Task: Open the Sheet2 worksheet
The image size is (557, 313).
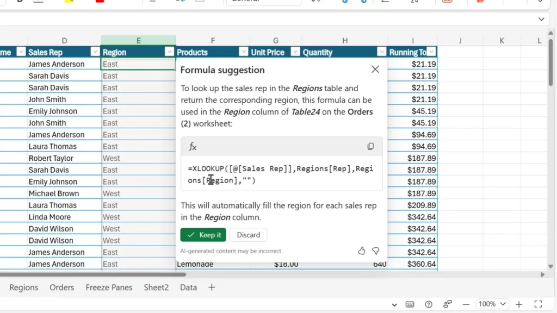Action: [156, 287]
